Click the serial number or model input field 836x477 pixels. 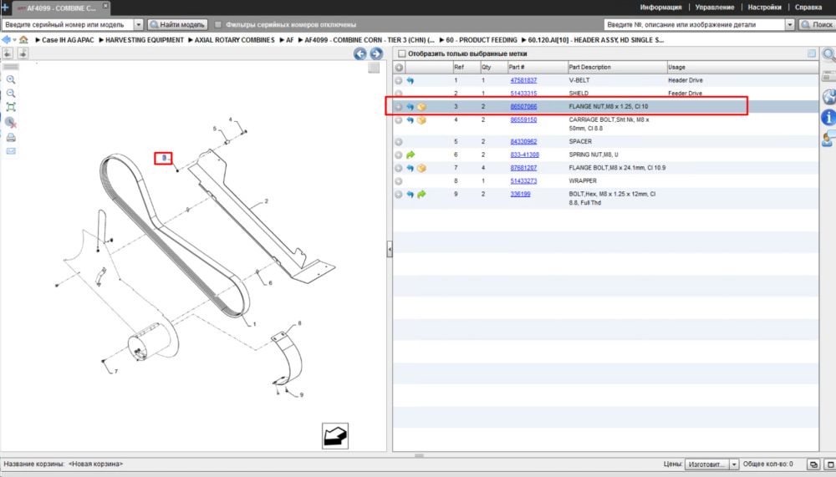point(69,24)
